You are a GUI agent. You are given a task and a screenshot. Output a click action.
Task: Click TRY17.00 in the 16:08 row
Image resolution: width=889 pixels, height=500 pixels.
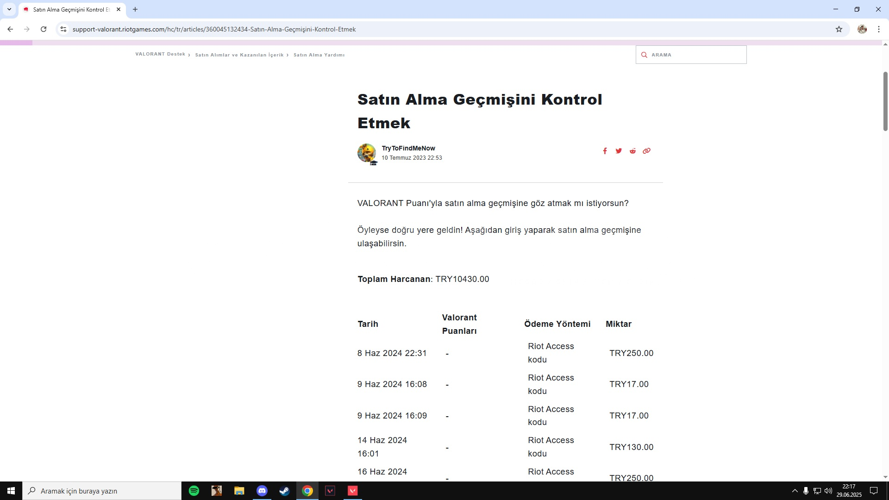(x=629, y=384)
